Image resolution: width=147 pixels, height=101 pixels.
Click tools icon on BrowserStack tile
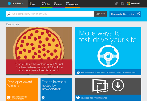(43, 98)
